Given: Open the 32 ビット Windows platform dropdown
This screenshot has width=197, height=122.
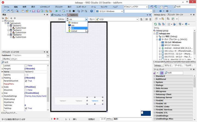Looking at the screenshot, I should coord(122,11).
